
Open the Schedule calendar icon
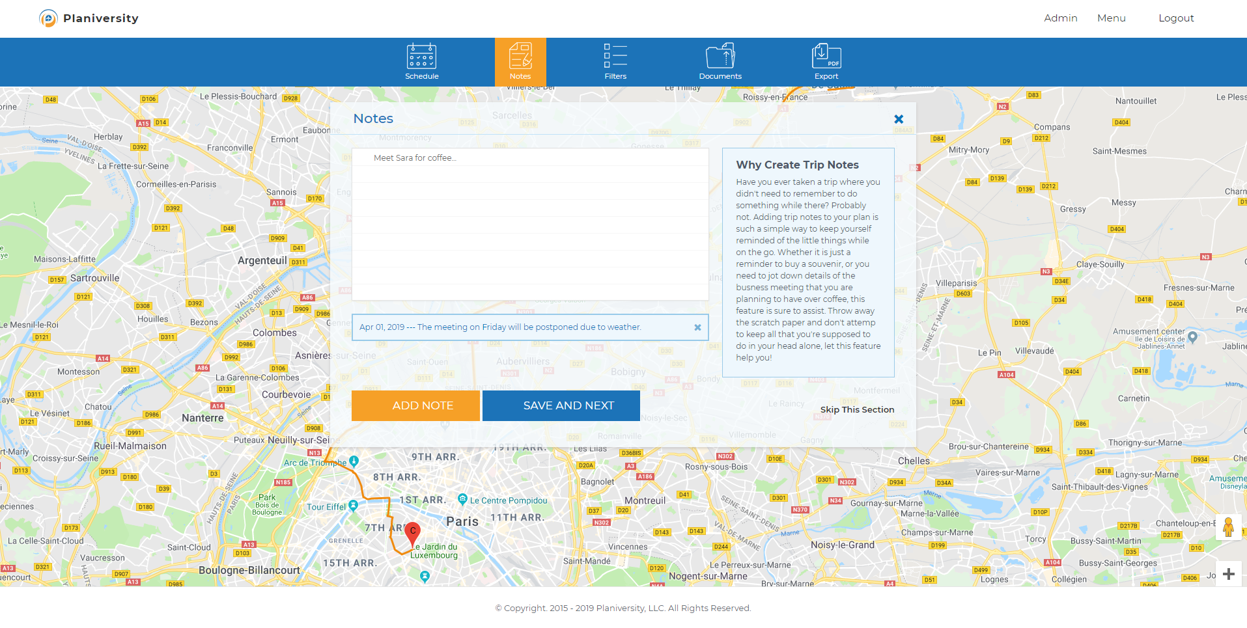pos(421,57)
